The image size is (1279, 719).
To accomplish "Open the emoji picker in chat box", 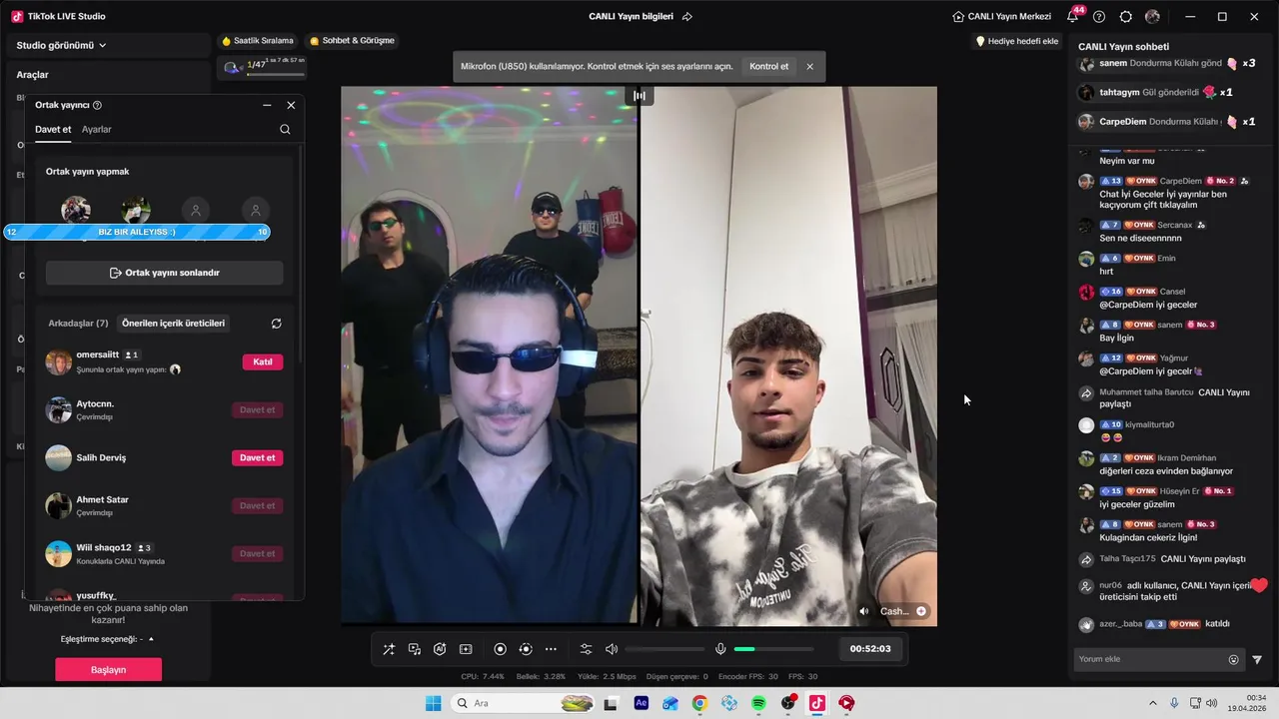I will tap(1233, 659).
